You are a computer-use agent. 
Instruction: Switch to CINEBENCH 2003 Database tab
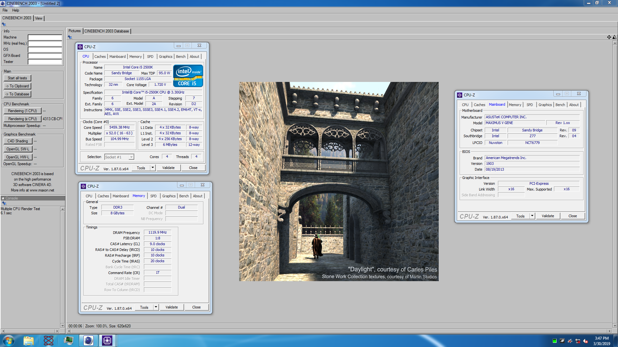tap(107, 31)
